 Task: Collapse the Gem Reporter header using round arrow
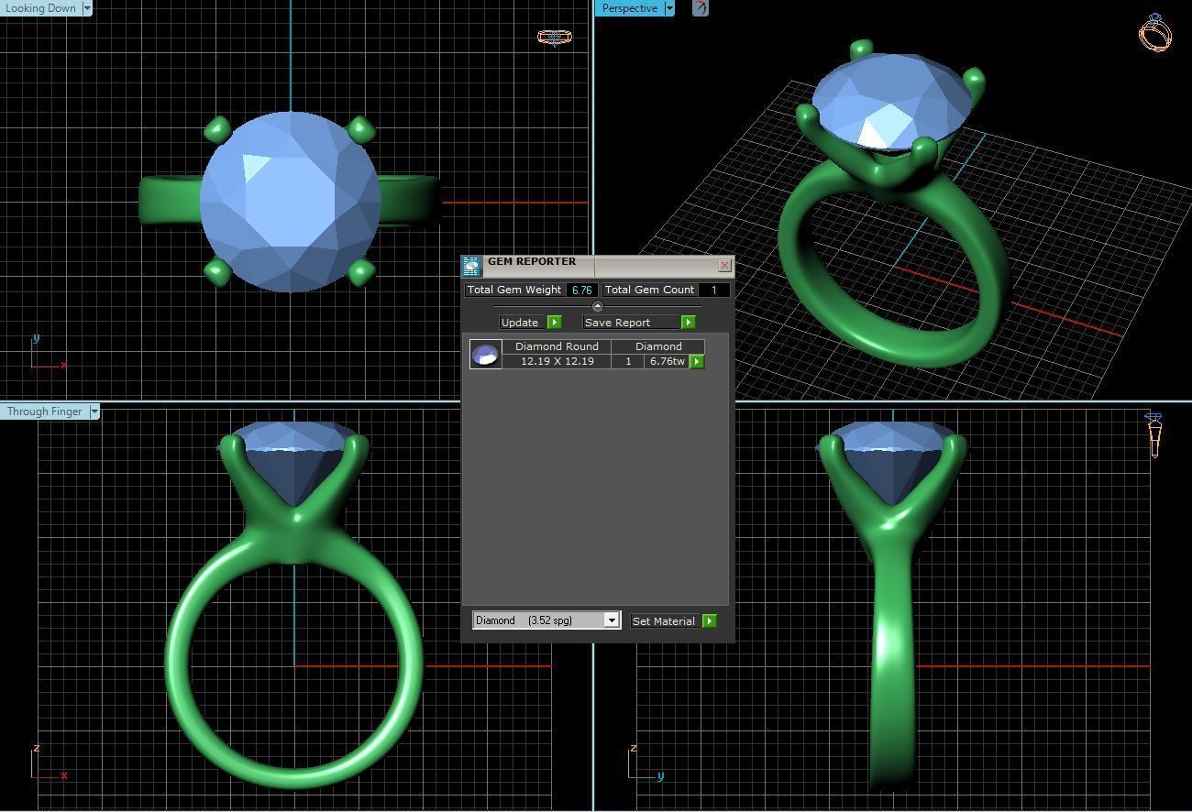pos(598,306)
